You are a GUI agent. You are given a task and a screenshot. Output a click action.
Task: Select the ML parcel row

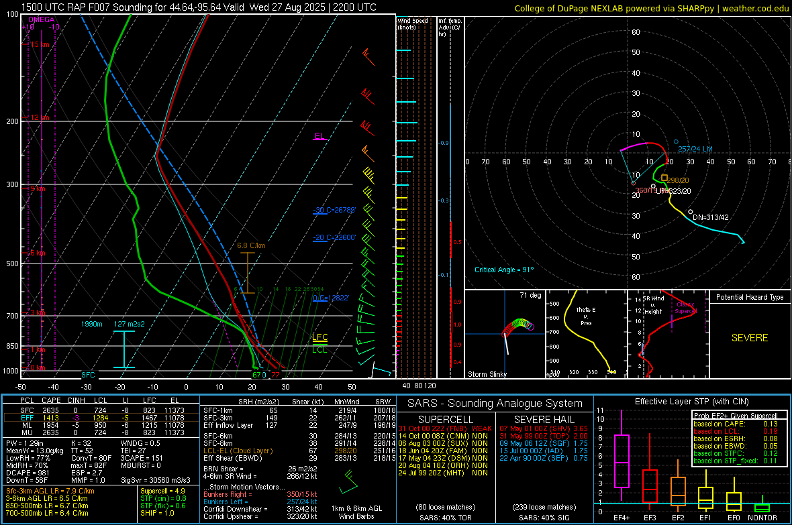coord(101,425)
